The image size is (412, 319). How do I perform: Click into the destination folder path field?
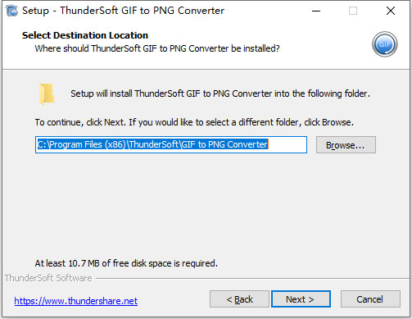click(171, 144)
